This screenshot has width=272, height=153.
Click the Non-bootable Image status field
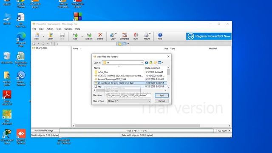(x=44, y=130)
